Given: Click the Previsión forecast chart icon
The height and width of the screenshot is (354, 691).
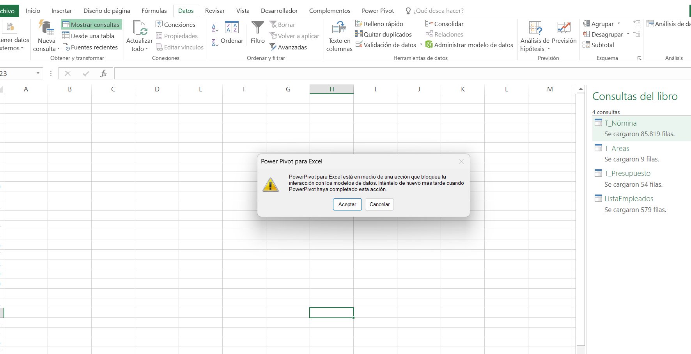Looking at the screenshot, I should click(564, 28).
